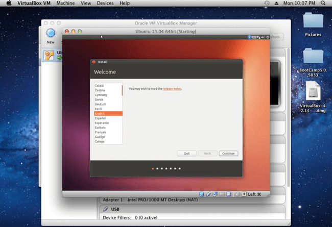The width and height of the screenshot is (332, 227).
Task: Open Spotlight search magnifier
Action: click(323, 3)
